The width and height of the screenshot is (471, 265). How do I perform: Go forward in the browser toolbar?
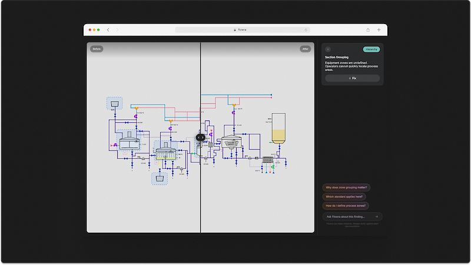[117, 30]
